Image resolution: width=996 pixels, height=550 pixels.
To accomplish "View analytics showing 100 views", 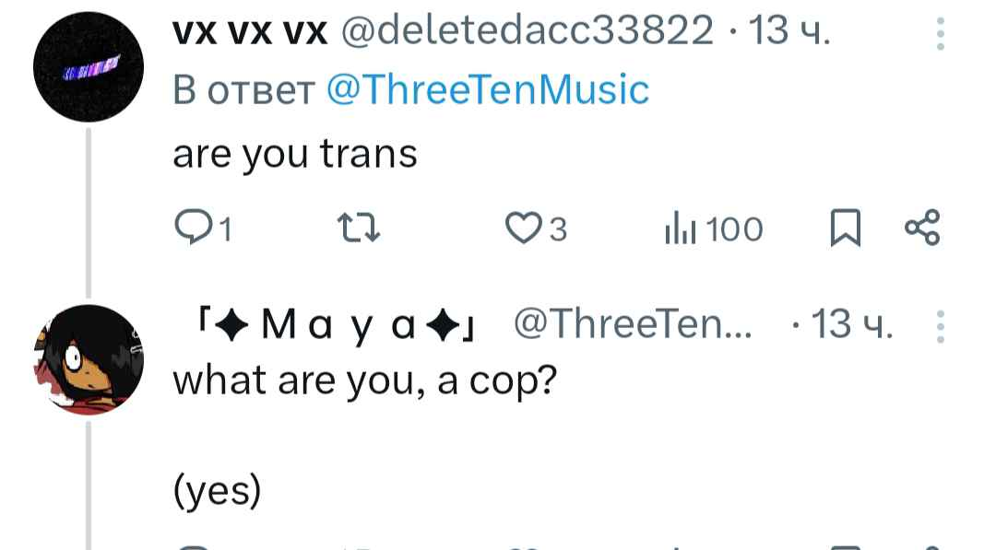I will point(714,228).
